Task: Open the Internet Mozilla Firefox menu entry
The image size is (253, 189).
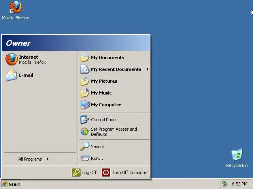Action: 40,59
